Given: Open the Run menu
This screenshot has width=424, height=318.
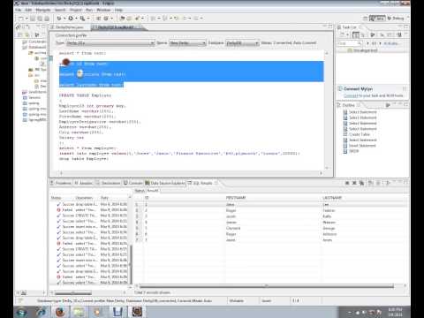Looking at the screenshot, I should point(89,10).
